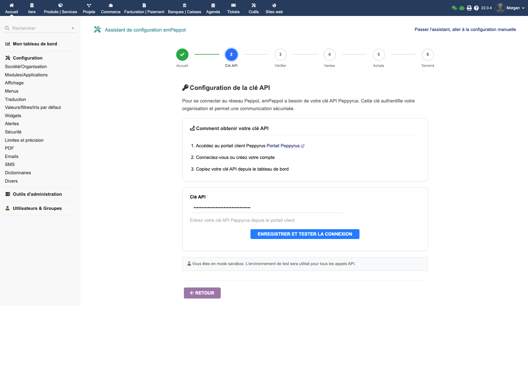
Task: Open Menus configuration entry
Action: tap(12, 91)
